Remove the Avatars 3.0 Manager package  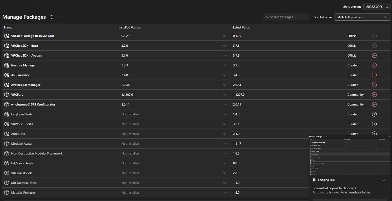pyautogui.click(x=374, y=85)
